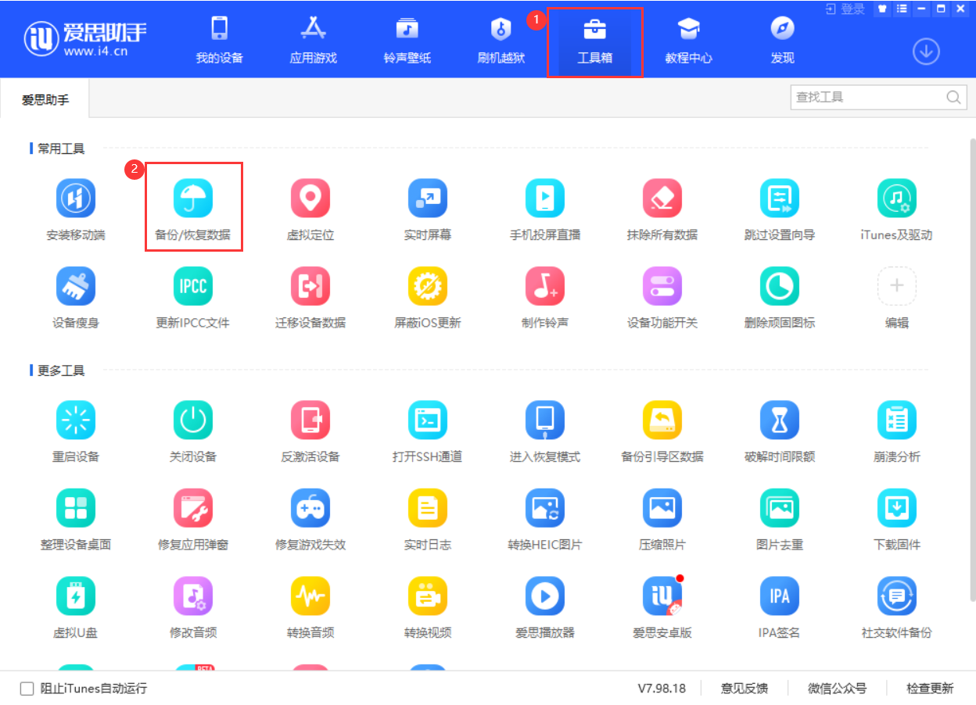The image size is (976, 705).
Task: Launch the 爱思播放器 media player
Action: point(545,606)
